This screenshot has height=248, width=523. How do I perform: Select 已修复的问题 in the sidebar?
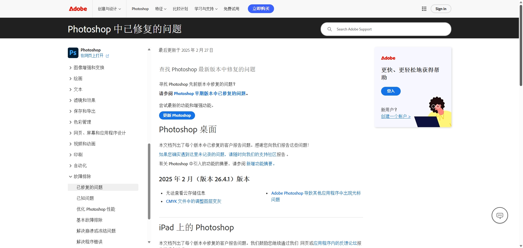point(103,187)
